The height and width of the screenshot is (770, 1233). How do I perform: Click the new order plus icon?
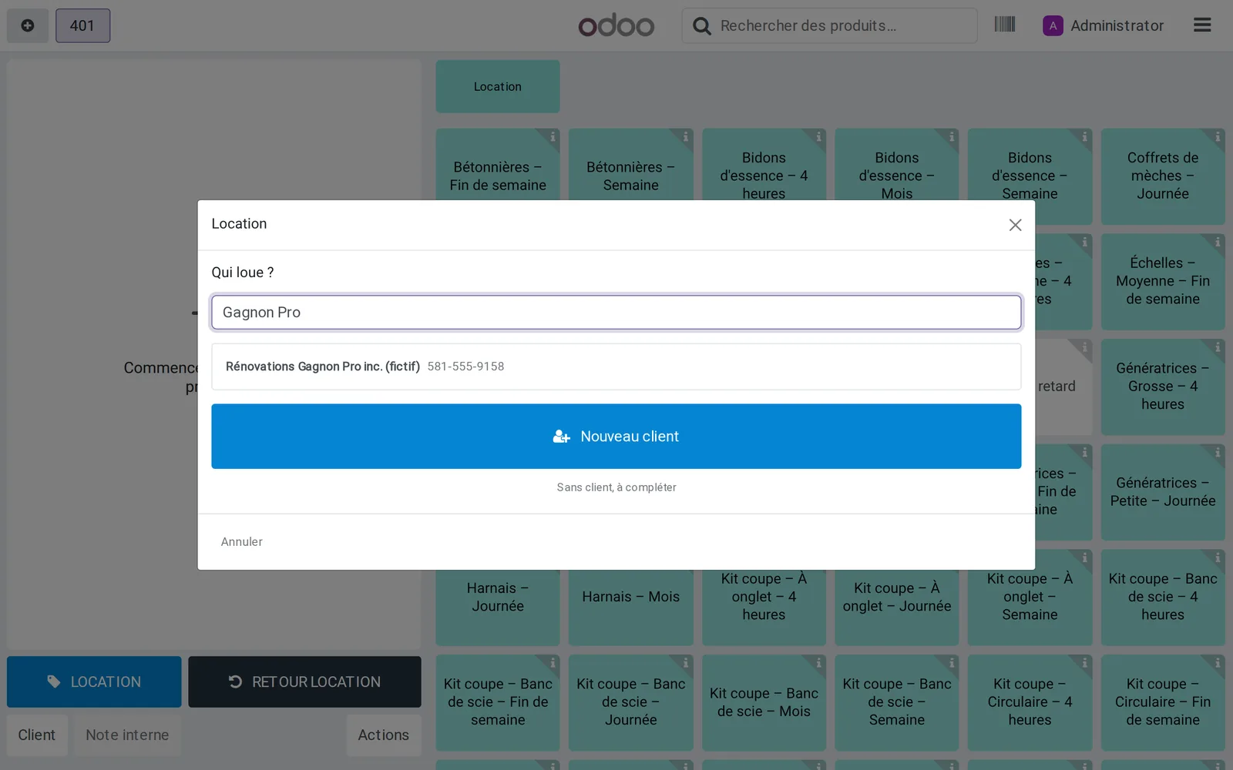tap(28, 25)
